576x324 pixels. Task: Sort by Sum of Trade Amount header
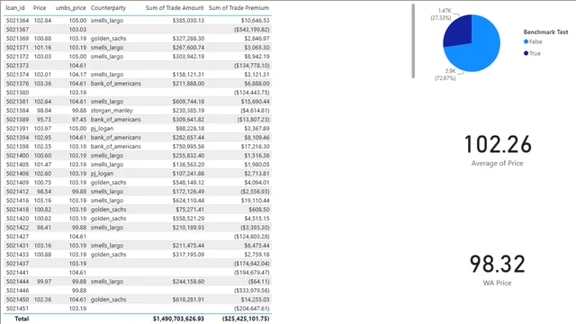(x=175, y=8)
